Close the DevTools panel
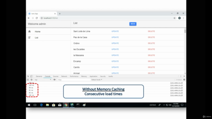Viewport: 212px width, 119px height. point(184,76)
